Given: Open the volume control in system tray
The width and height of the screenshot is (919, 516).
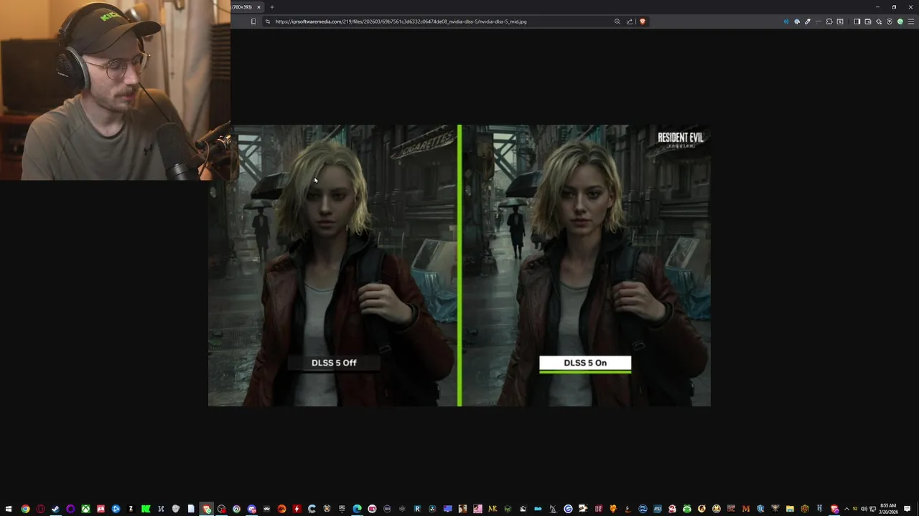Looking at the screenshot, I should tap(864, 509).
